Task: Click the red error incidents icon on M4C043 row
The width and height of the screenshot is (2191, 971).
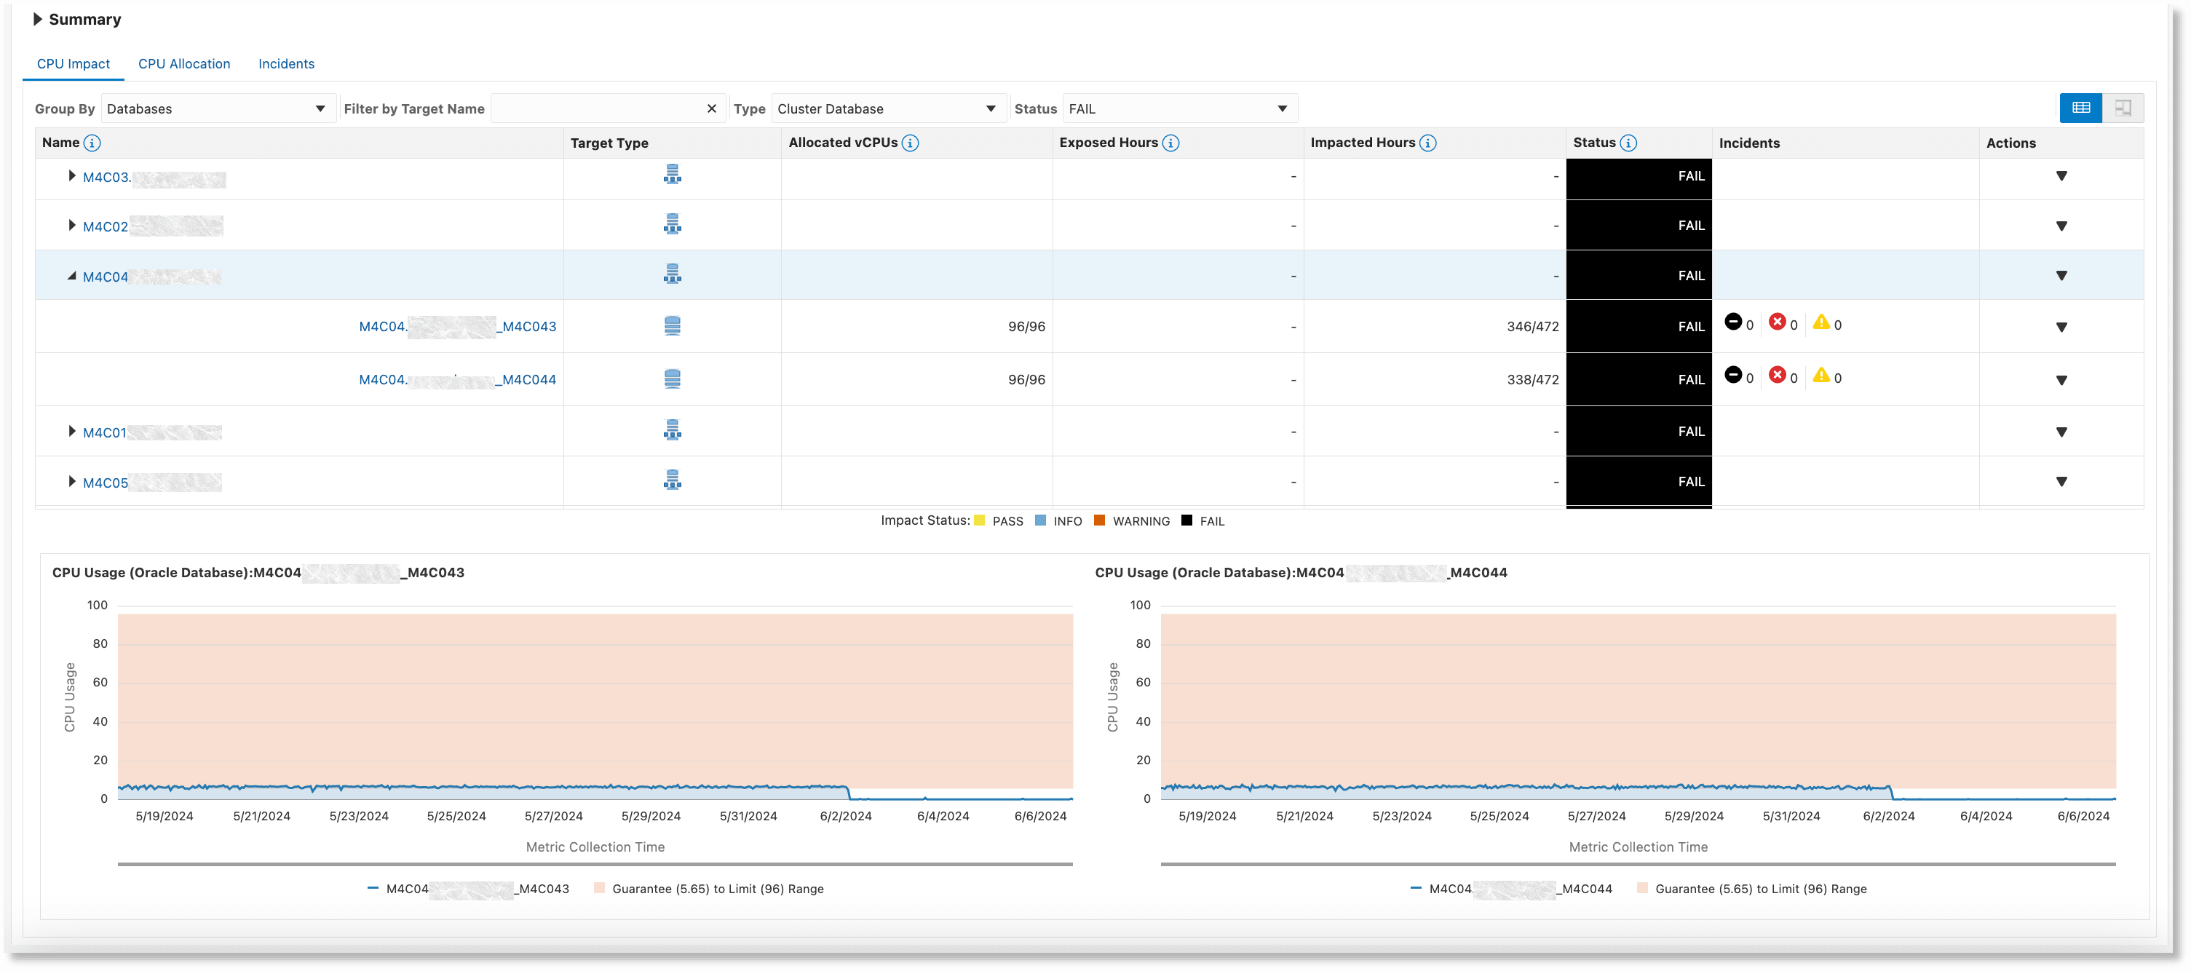Action: pos(1779,323)
